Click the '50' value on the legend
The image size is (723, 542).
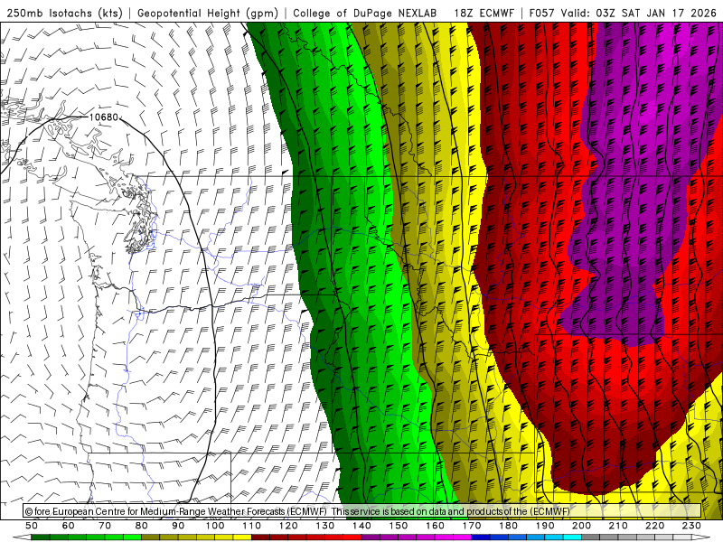[x=32, y=526]
